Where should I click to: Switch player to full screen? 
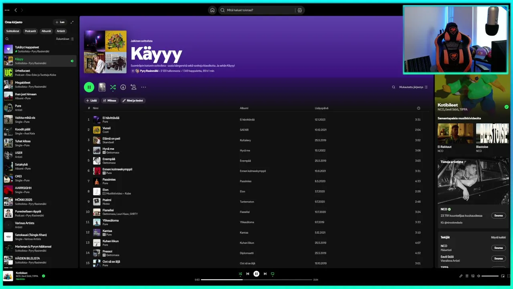click(509, 276)
